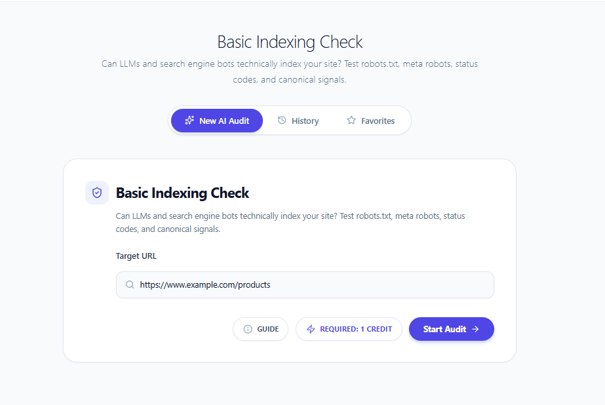This screenshot has height=405, width=605.
Task: Select the example.com/products placeholder text
Action: pyautogui.click(x=205, y=284)
